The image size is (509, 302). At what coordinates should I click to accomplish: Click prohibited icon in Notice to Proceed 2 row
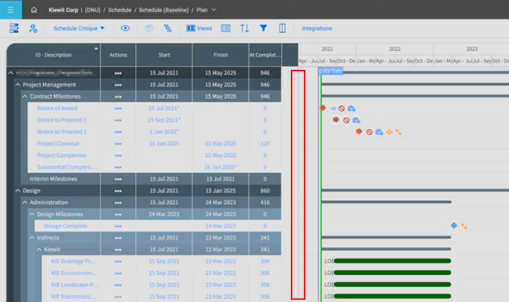click(x=369, y=132)
